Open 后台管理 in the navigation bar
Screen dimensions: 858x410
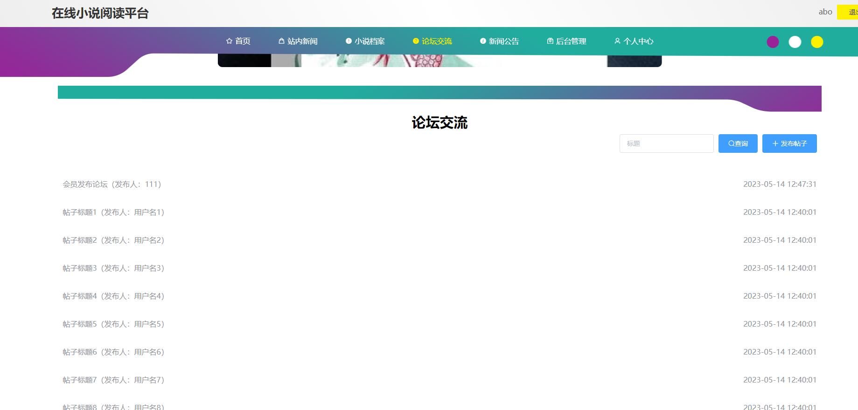[x=567, y=41]
